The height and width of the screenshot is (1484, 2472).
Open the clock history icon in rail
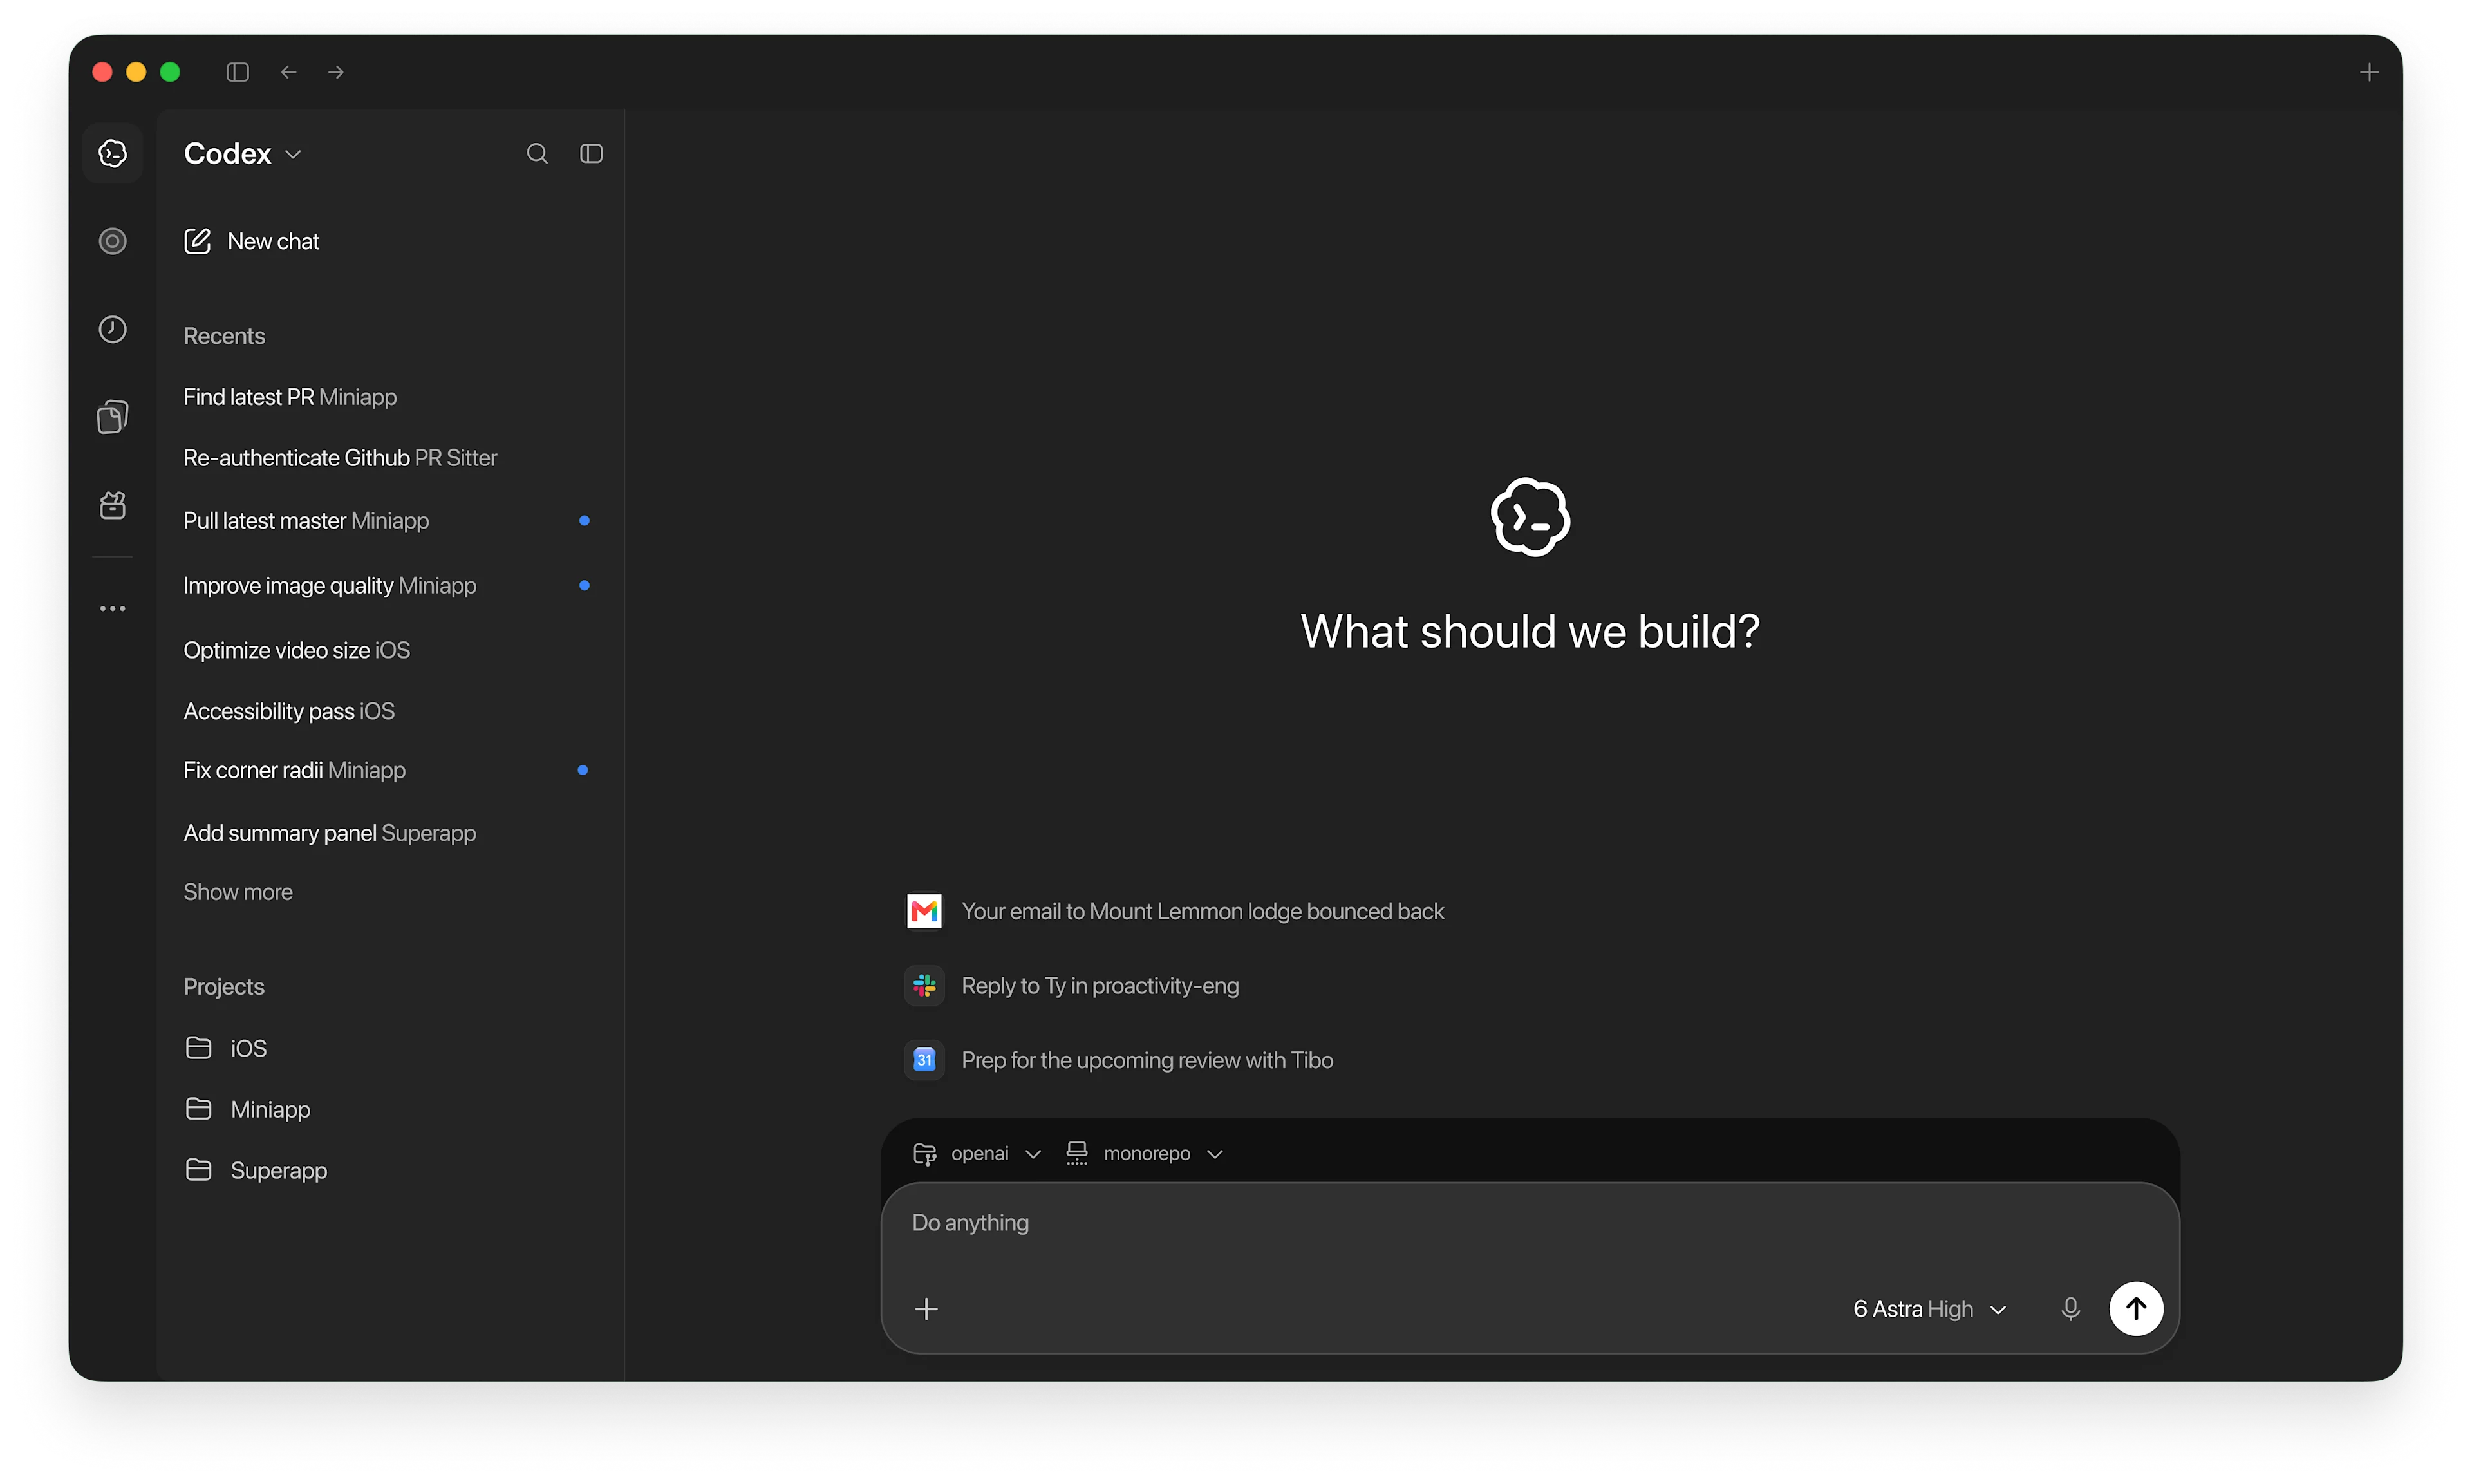click(113, 329)
